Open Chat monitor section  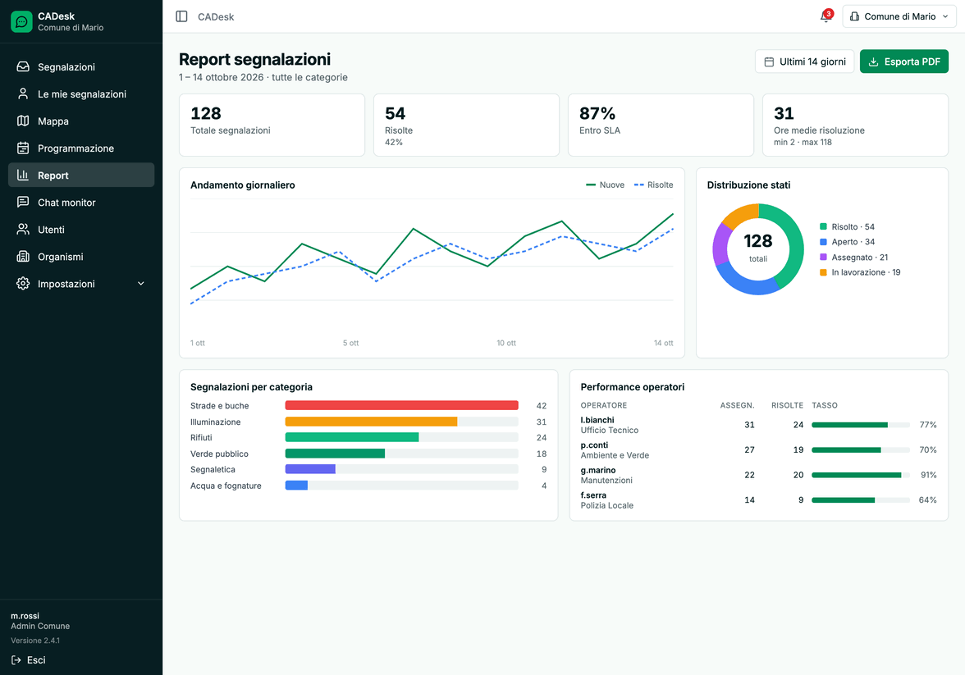tap(81, 202)
